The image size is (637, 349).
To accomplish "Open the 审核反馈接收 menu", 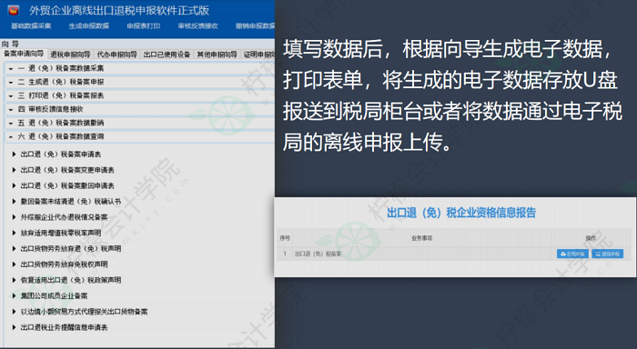I will click(197, 26).
